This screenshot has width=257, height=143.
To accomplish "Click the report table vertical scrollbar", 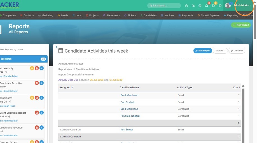I will [x=243, y=115].
